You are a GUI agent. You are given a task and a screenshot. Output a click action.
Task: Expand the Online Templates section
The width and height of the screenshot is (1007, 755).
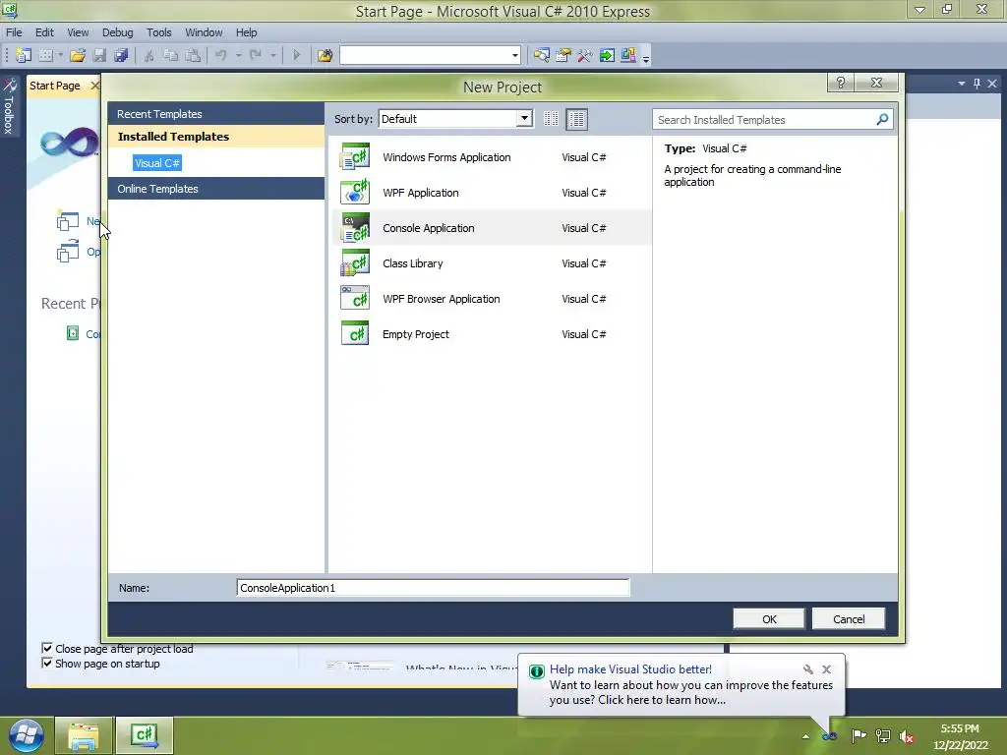click(x=216, y=189)
